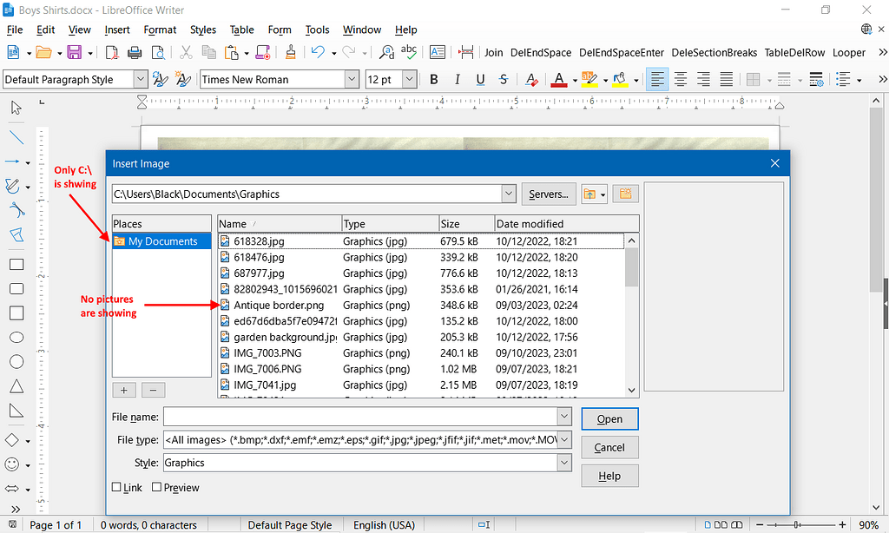Image resolution: width=889 pixels, height=533 pixels.
Task: Open Find and Replace from the toolbar
Action: tap(385, 52)
